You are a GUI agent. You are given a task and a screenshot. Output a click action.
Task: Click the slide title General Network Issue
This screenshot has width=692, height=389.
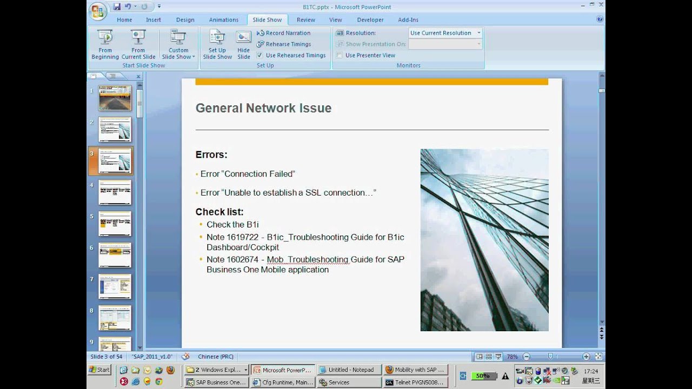[263, 108]
